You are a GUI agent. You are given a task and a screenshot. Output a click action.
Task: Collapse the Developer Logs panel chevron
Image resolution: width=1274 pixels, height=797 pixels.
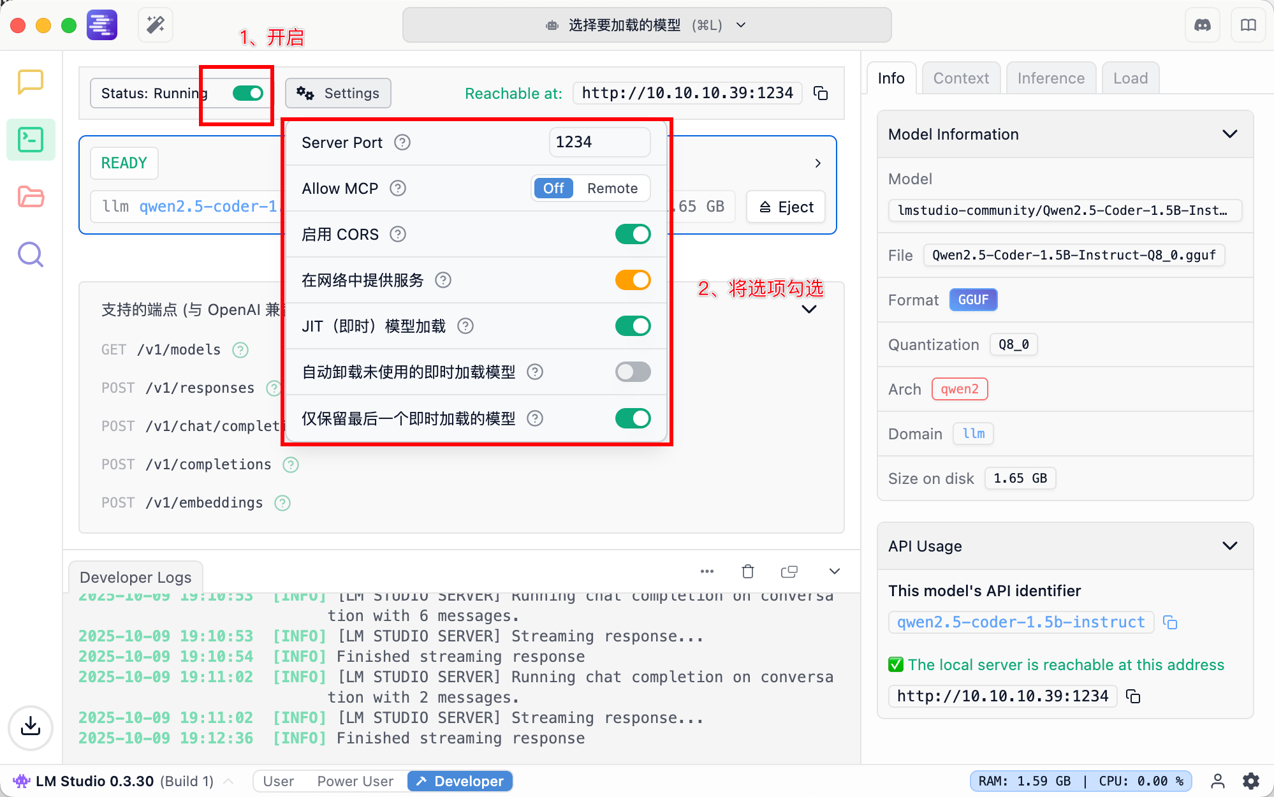click(834, 571)
